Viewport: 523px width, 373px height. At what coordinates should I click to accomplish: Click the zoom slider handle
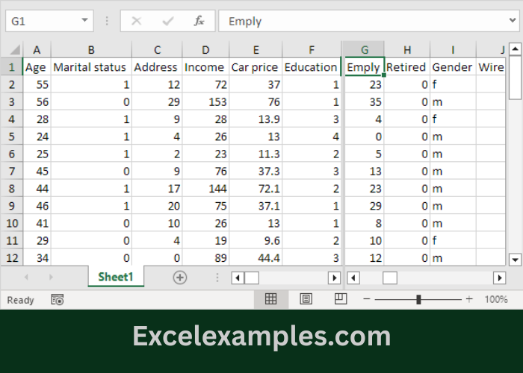point(418,299)
